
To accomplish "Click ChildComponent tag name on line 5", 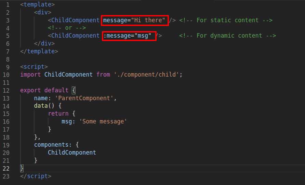I will point(75,36).
